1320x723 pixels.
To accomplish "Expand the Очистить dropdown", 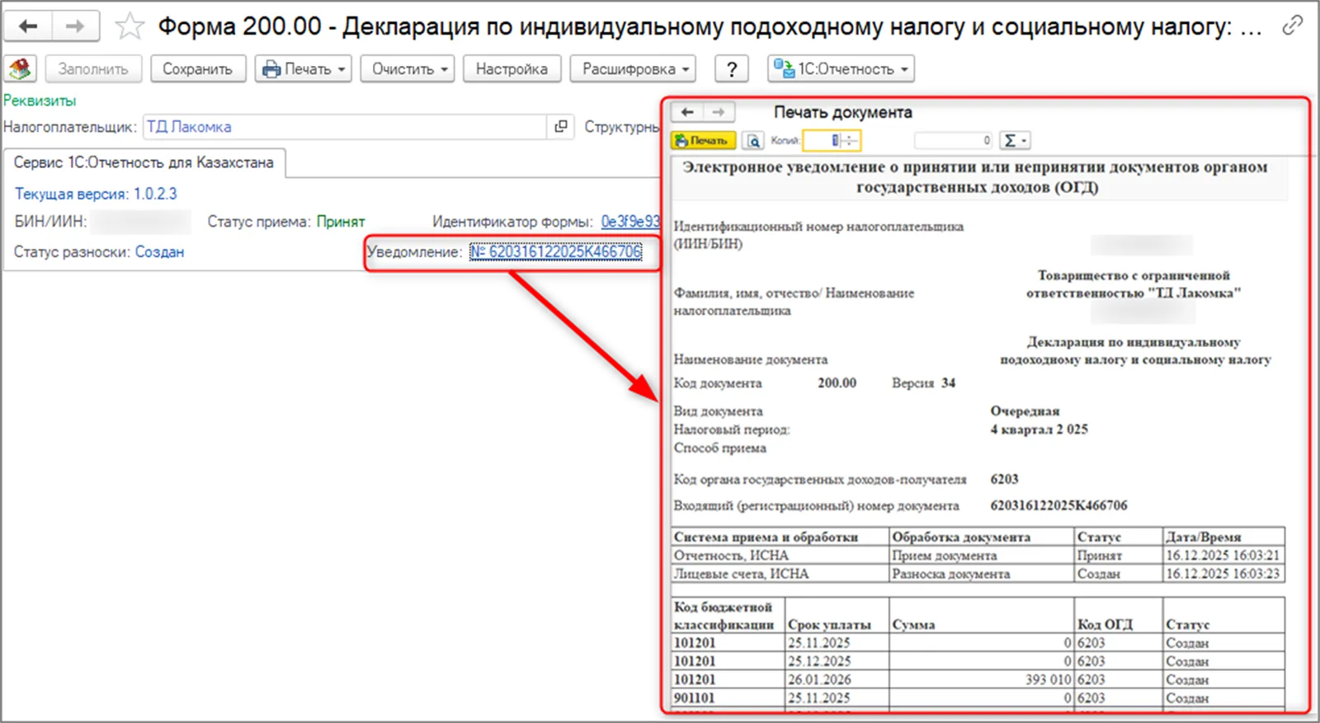I will coord(408,69).
